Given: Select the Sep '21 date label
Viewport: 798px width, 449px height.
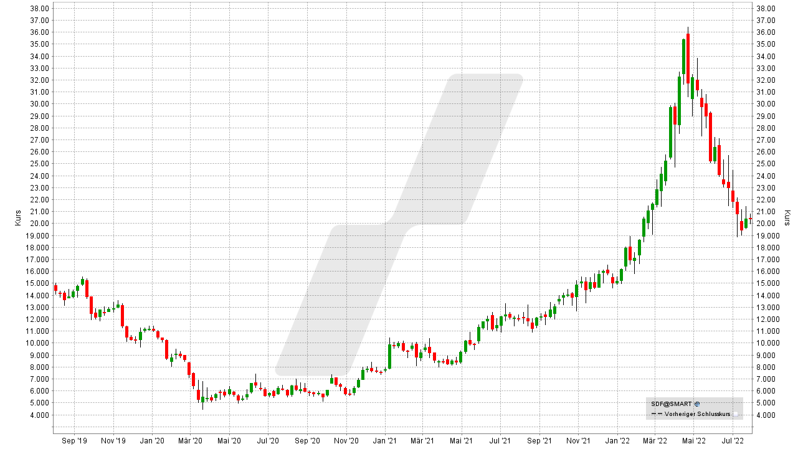Looking at the screenshot, I should point(539,441).
